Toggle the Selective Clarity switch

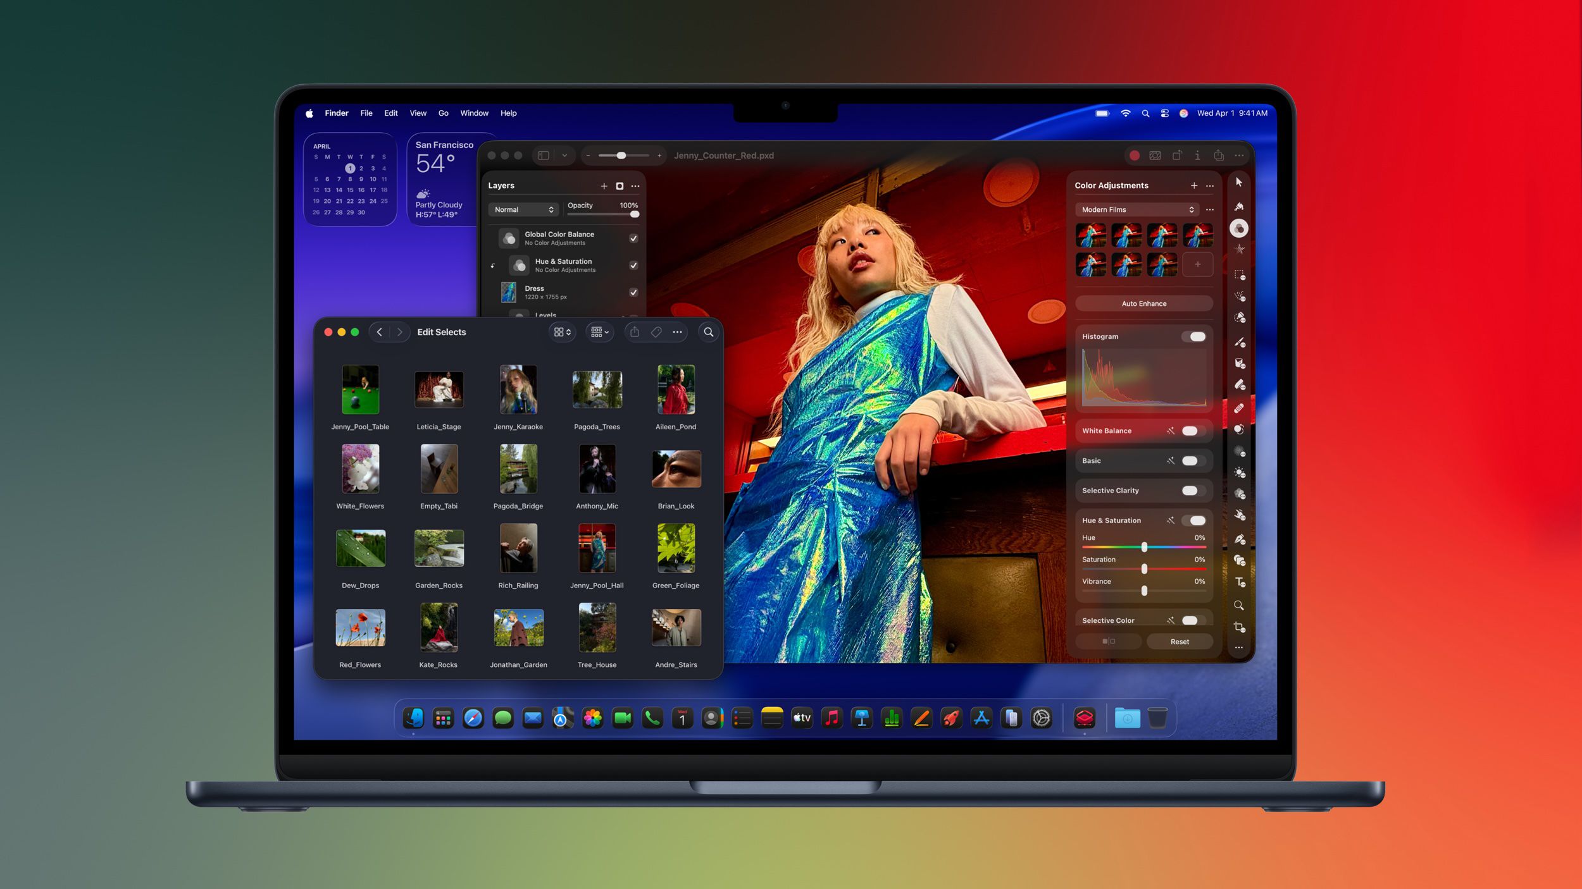[1193, 491]
